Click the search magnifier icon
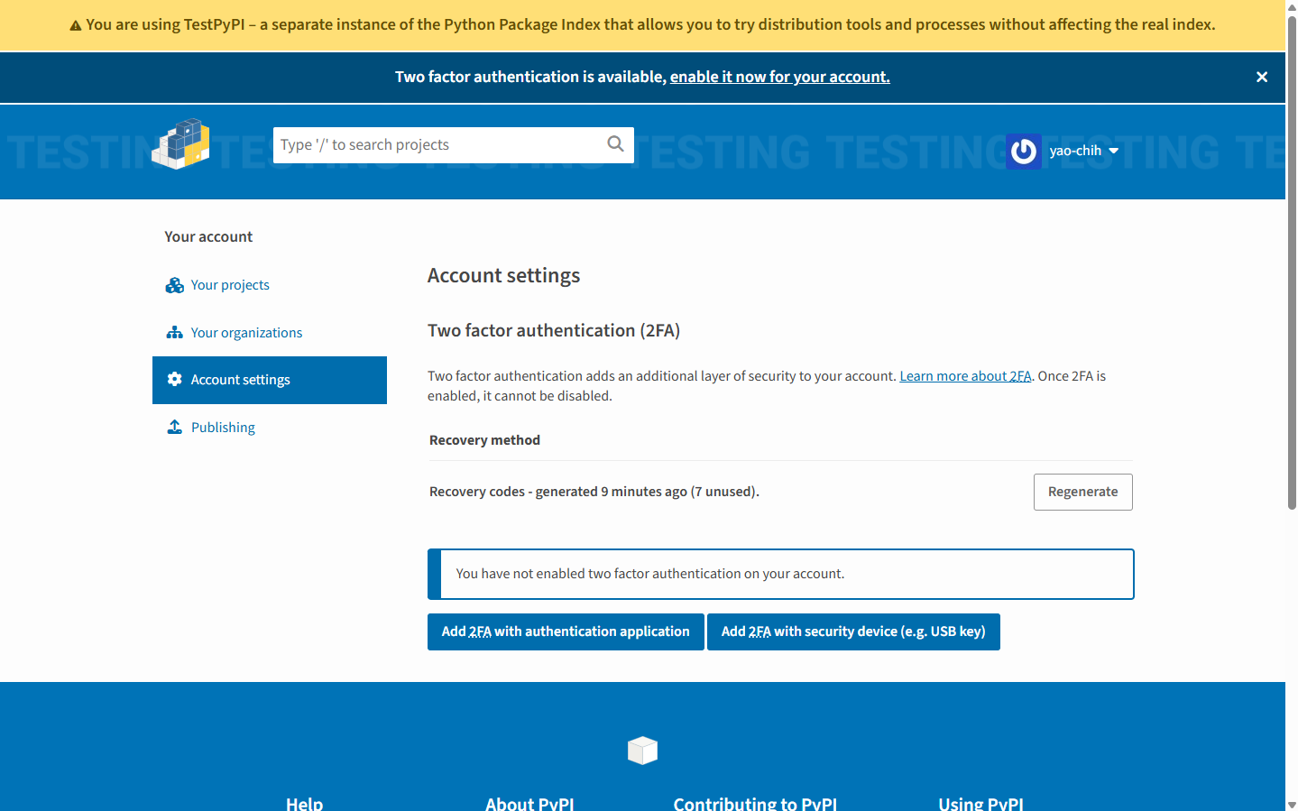Viewport: 1298px width, 811px height. tap(615, 144)
